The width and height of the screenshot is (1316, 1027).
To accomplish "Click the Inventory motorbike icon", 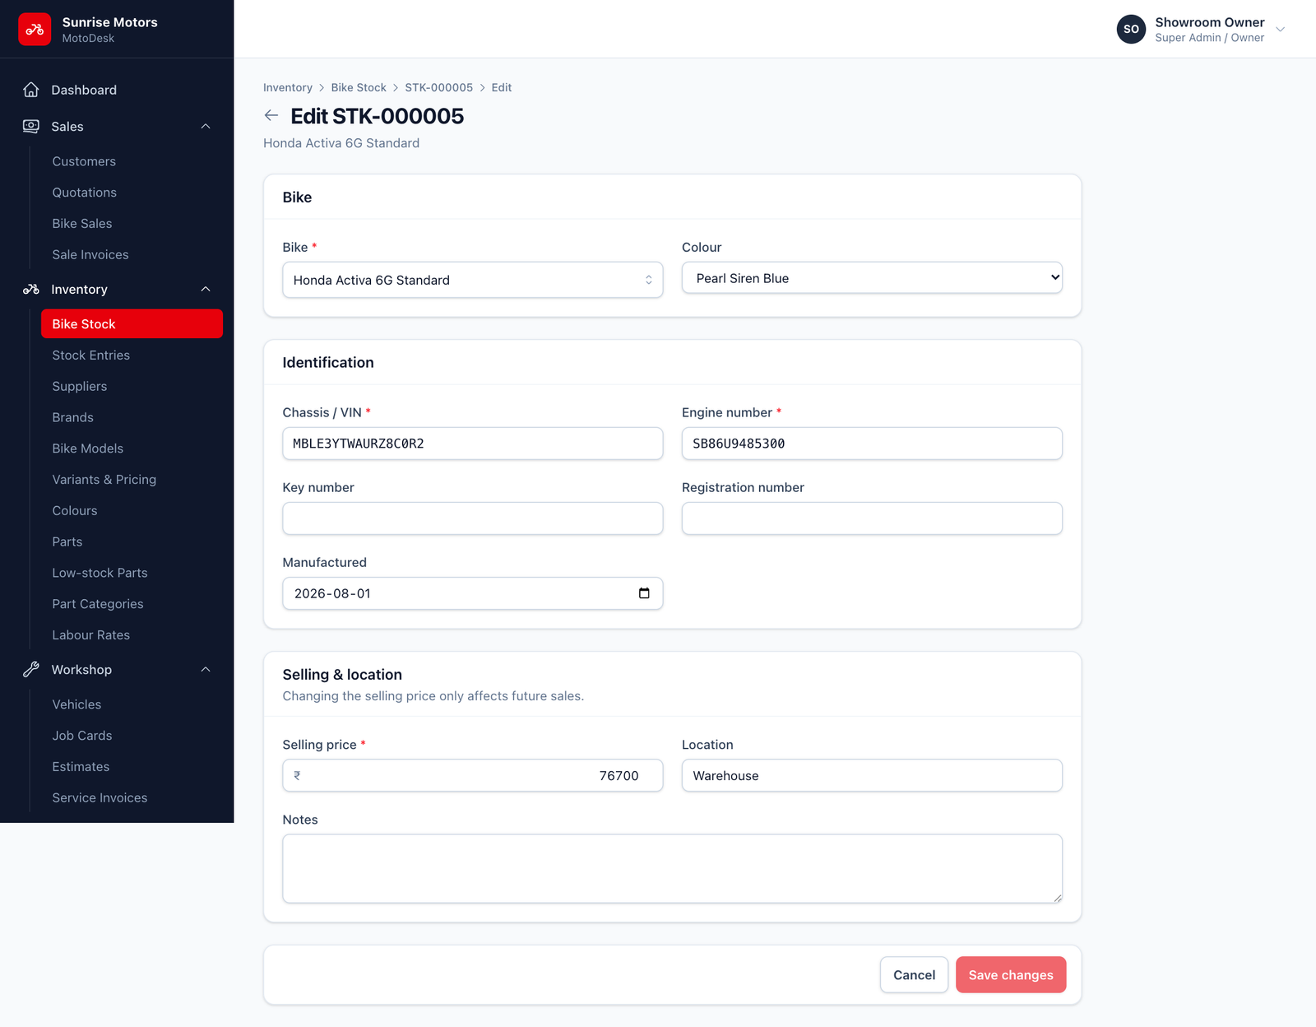I will click(31, 289).
